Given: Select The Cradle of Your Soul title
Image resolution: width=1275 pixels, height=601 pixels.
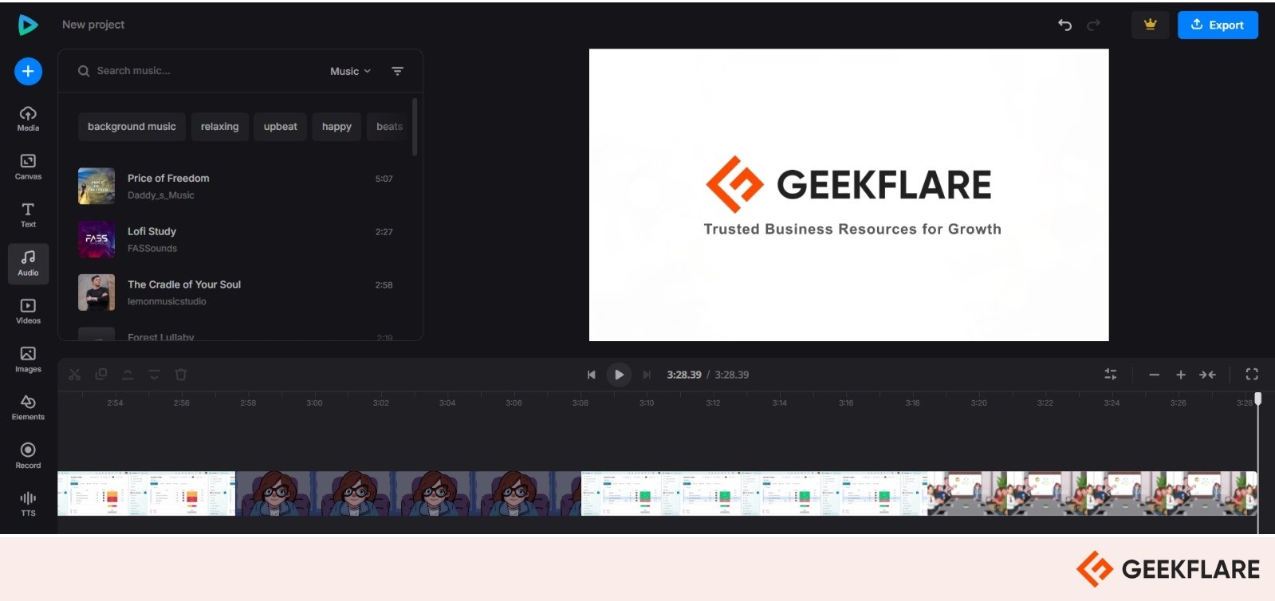Looking at the screenshot, I should point(184,285).
